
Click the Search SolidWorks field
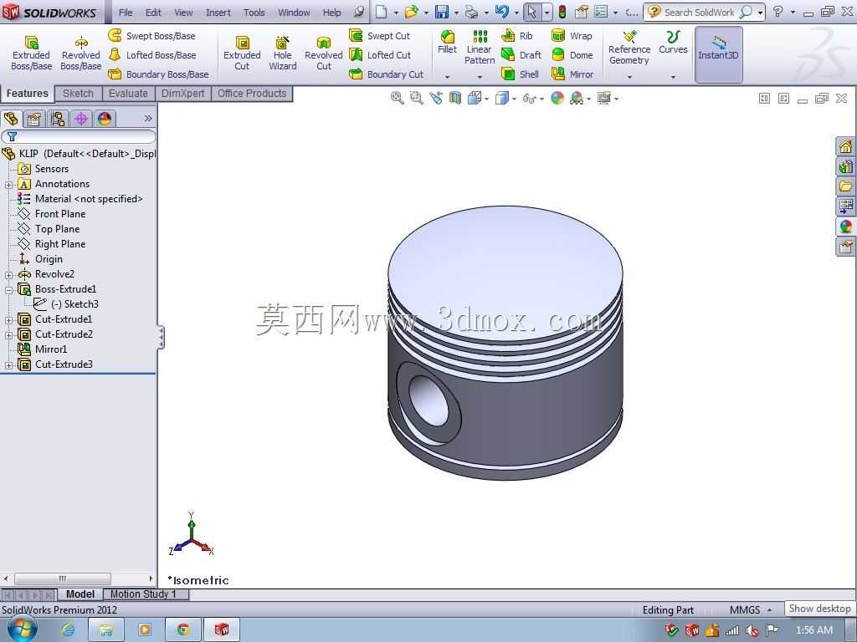point(699,12)
